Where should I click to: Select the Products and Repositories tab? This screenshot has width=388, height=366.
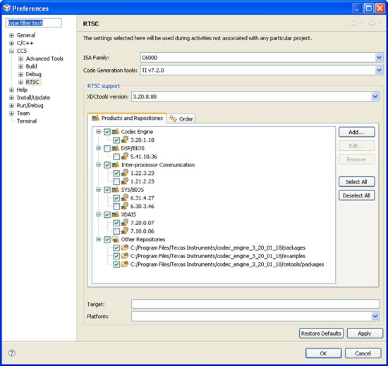tap(127, 118)
